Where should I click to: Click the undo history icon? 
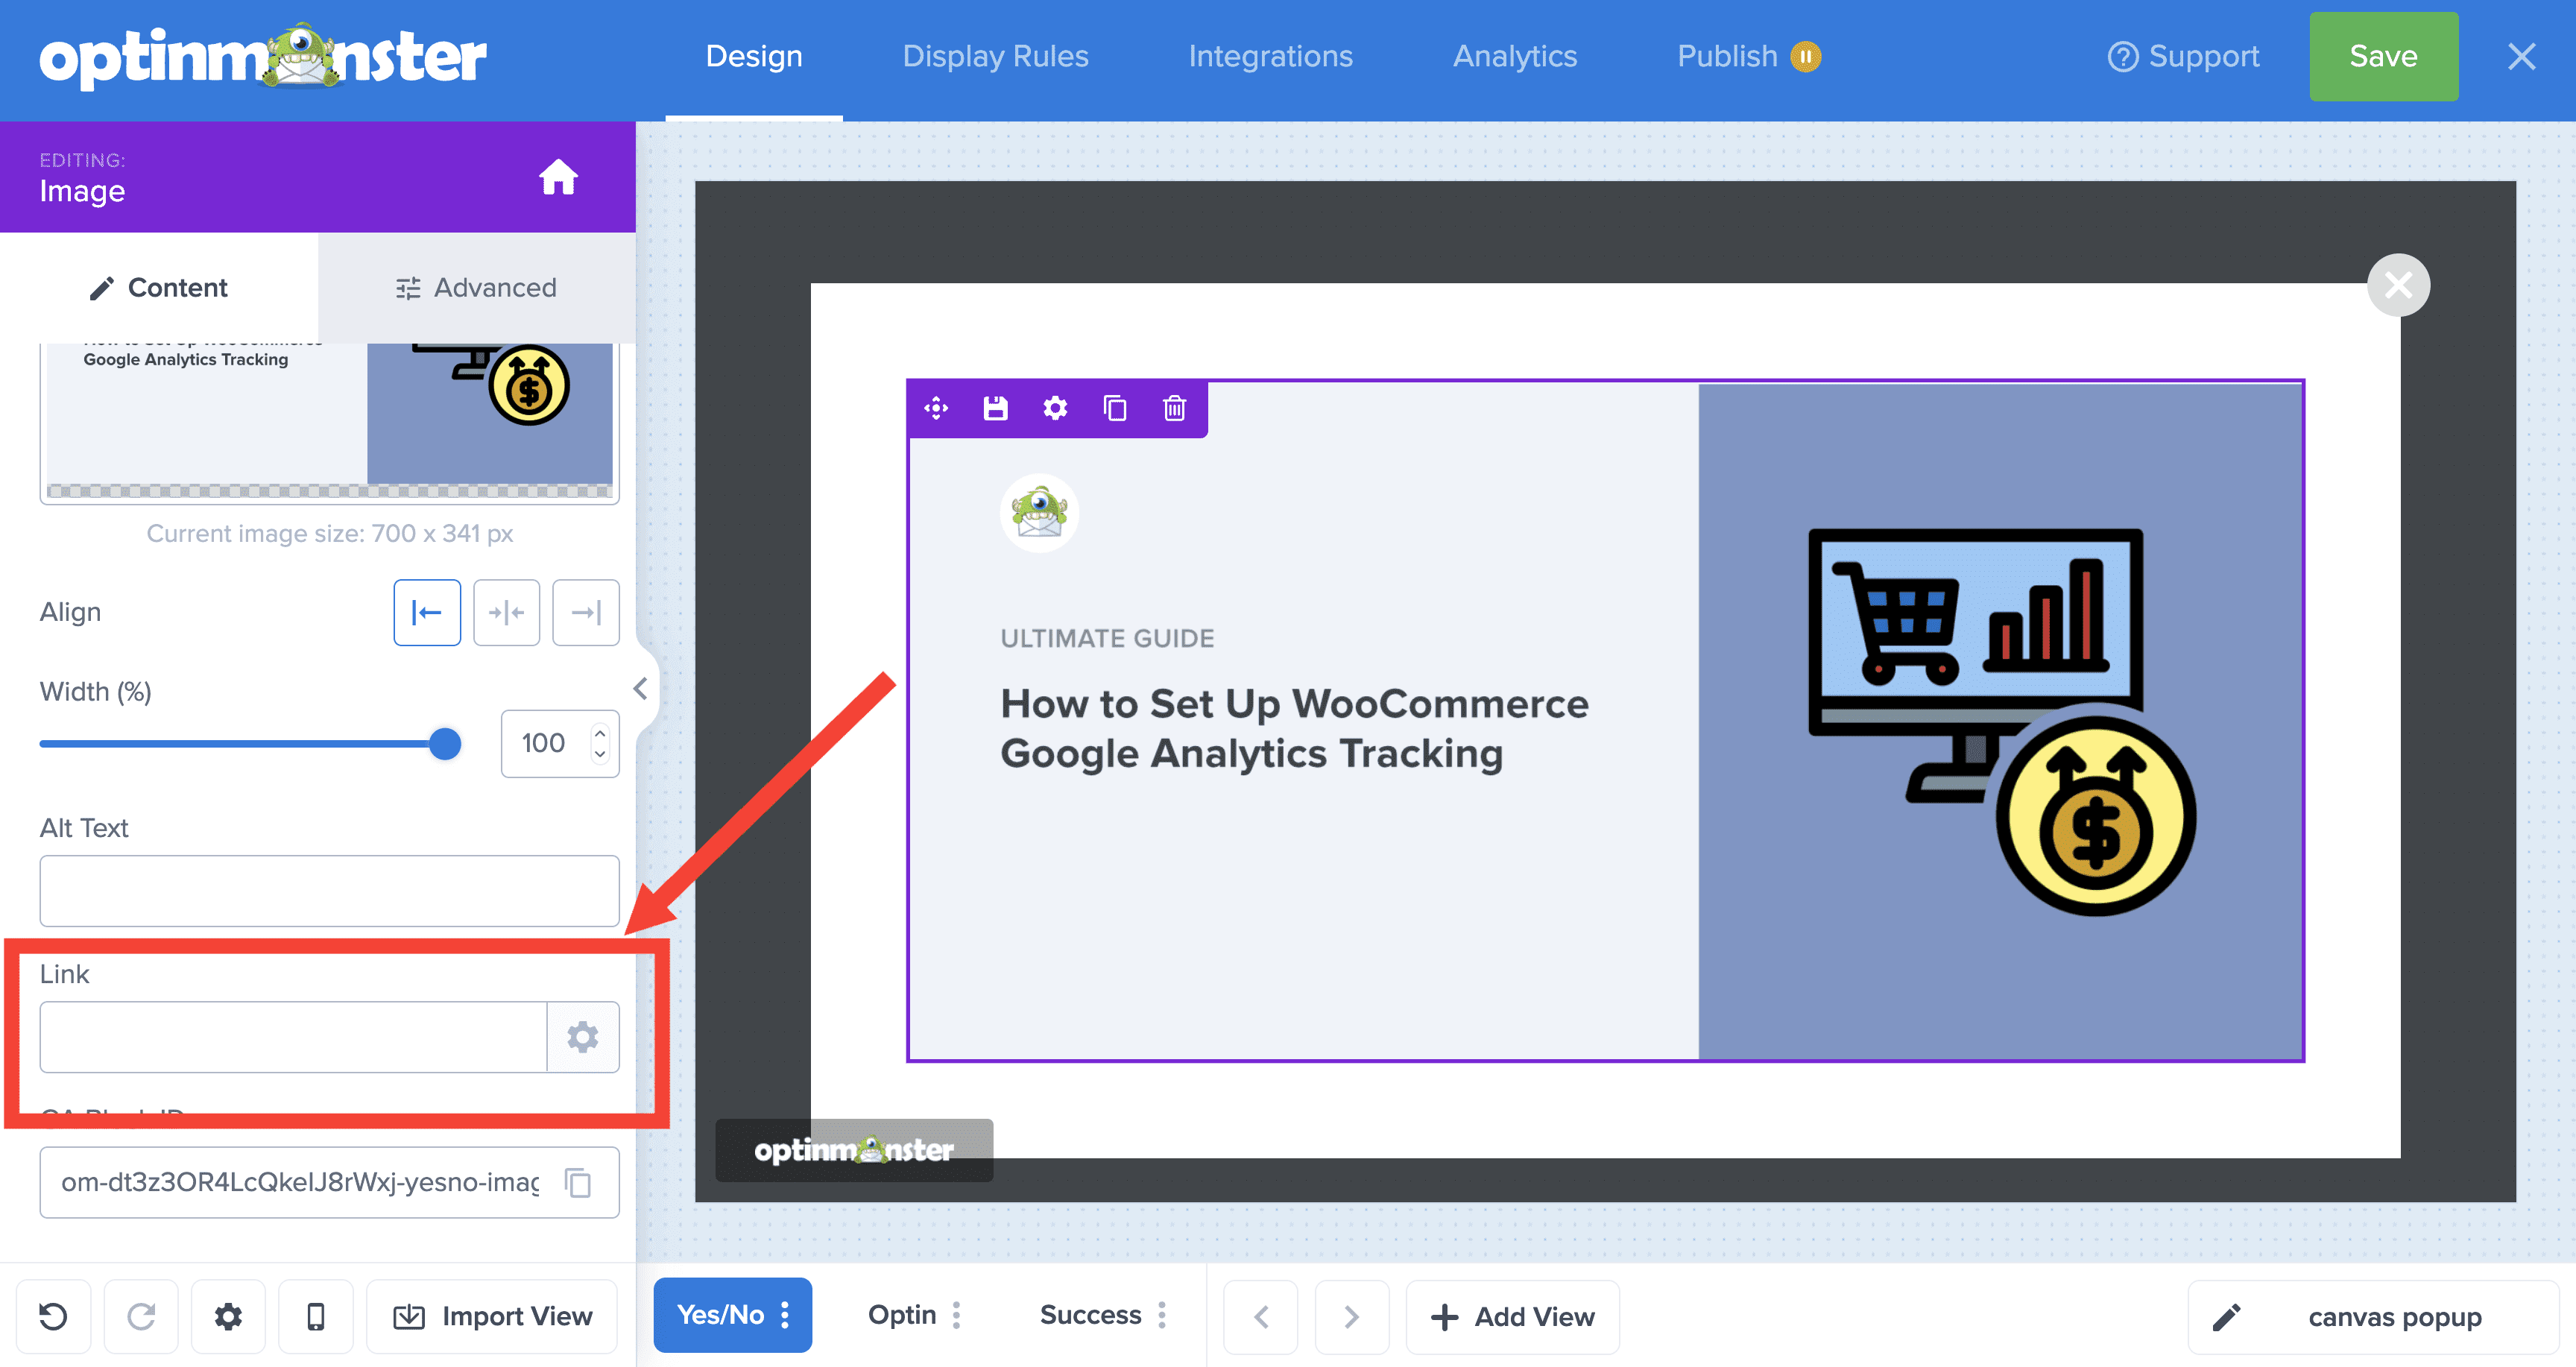[54, 1316]
